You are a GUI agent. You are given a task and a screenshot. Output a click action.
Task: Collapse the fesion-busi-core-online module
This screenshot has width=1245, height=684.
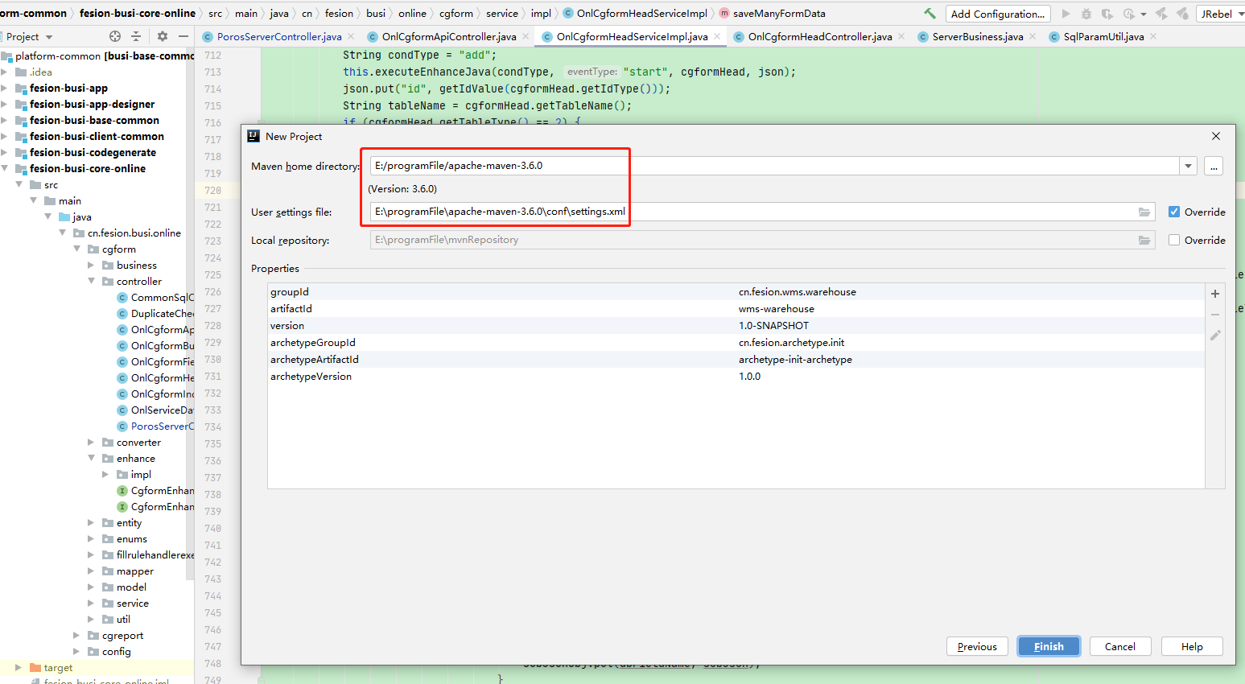pos(5,169)
